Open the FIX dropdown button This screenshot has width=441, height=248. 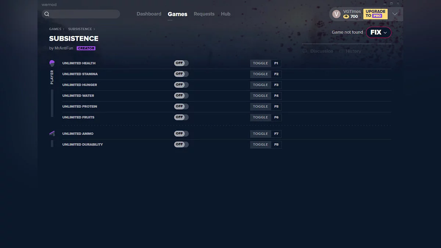click(x=379, y=32)
